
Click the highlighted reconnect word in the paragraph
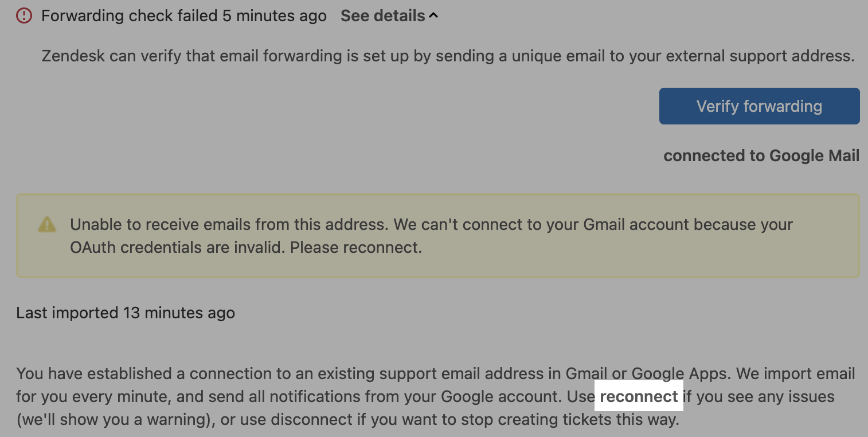pyautogui.click(x=639, y=396)
